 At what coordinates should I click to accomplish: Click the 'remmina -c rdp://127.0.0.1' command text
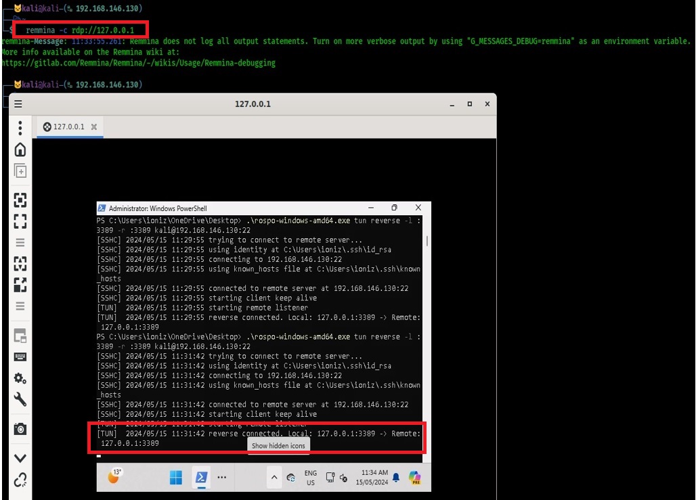(x=80, y=30)
